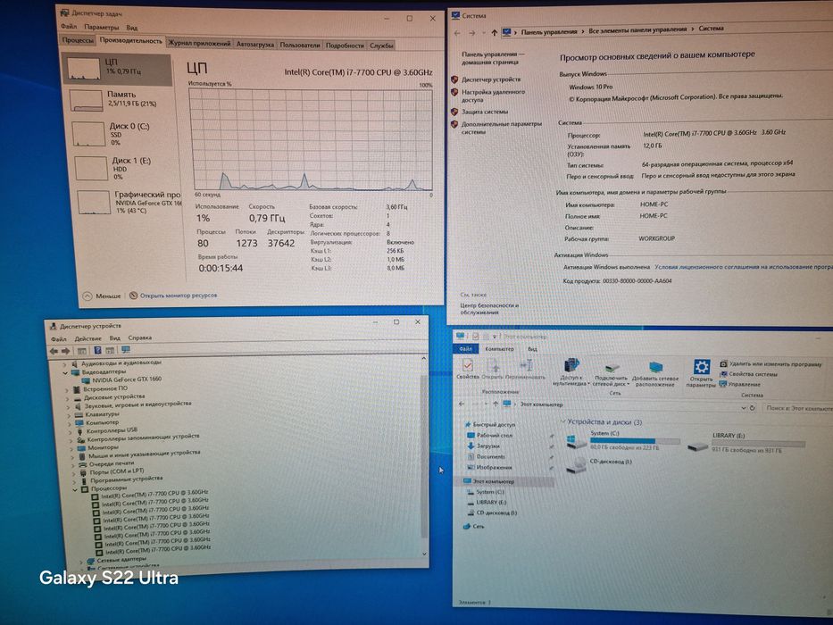The height and width of the screenshot is (625, 833).
Task: Click the scan hardware monitor icon in toolbar
Action: point(126,350)
